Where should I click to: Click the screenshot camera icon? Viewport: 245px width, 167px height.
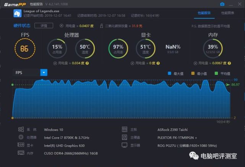click(x=222, y=4)
